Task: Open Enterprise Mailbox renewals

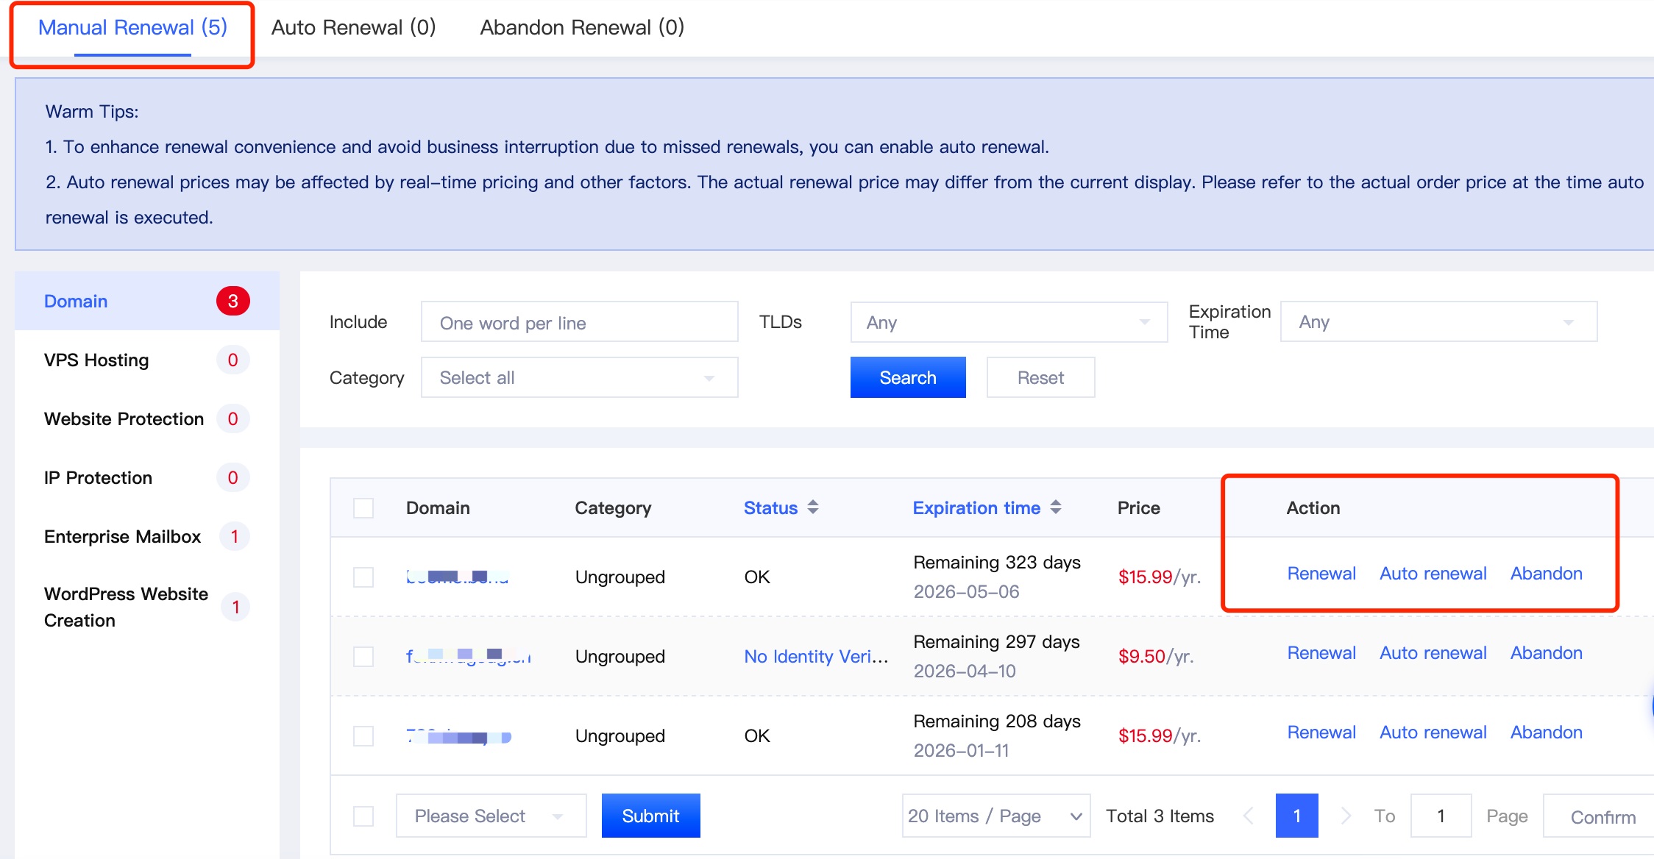Action: pyautogui.click(x=147, y=536)
